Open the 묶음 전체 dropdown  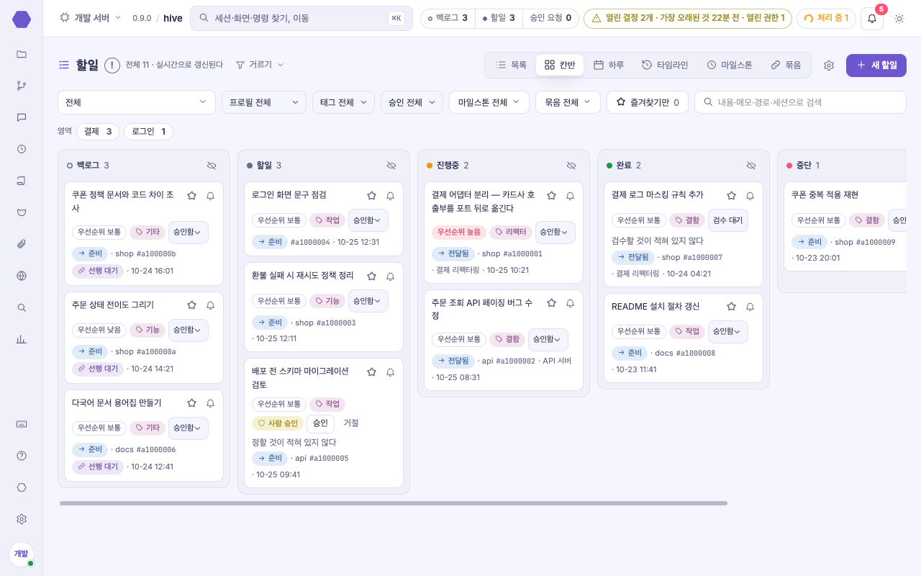(568, 102)
